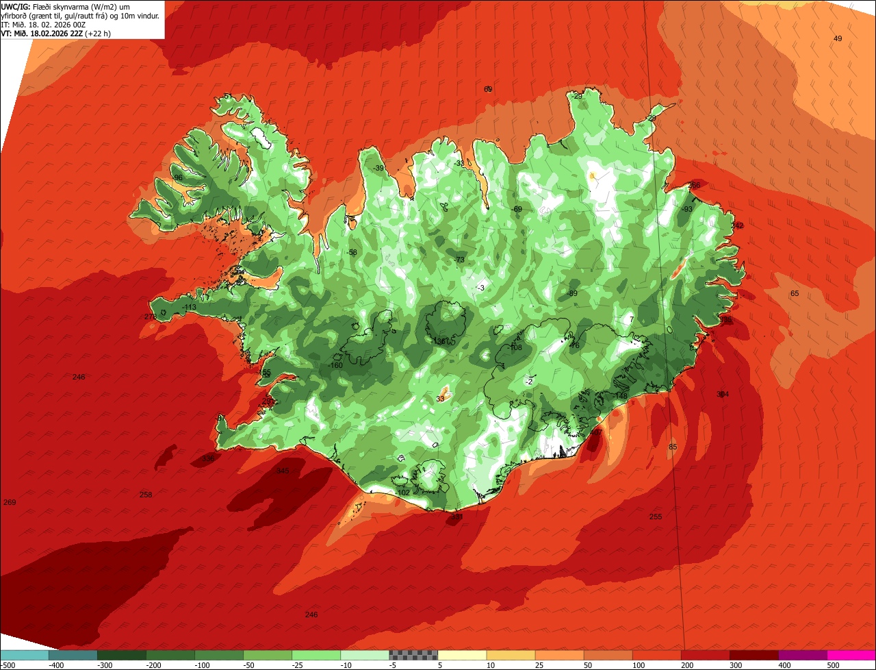Screen dimensions: 876x670
Task: Click the '85' value on the vertical line
Action: (673, 447)
